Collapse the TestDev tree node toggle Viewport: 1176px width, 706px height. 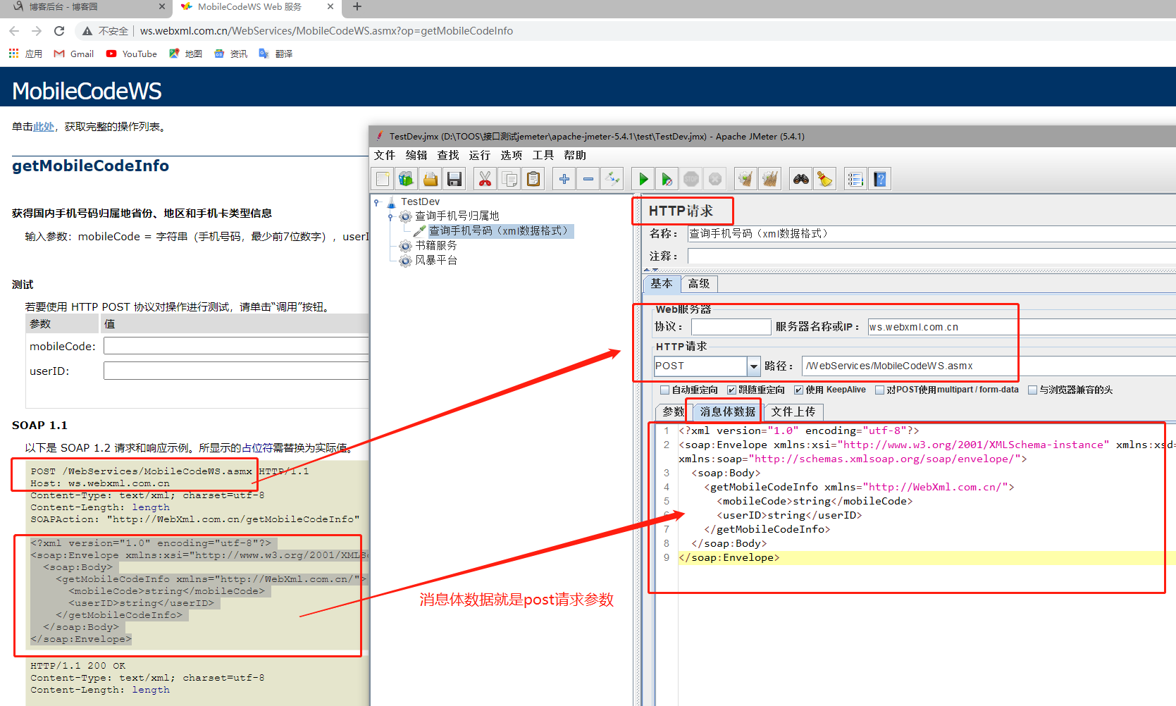point(377,202)
